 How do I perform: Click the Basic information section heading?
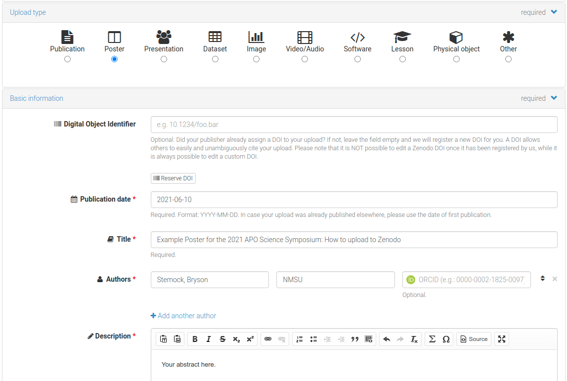37,98
